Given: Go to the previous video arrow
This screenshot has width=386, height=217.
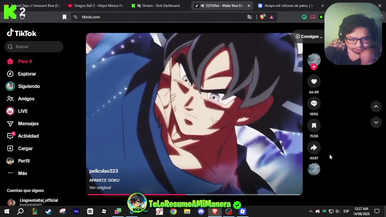Looking at the screenshot, I should (x=376, y=106).
